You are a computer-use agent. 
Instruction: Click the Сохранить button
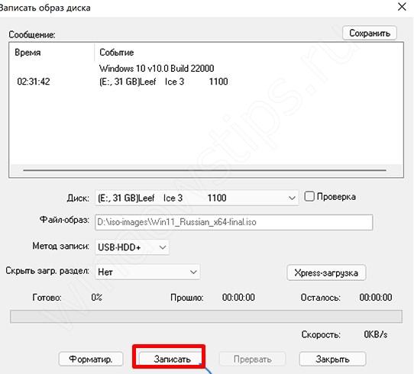tap(370, 33)
